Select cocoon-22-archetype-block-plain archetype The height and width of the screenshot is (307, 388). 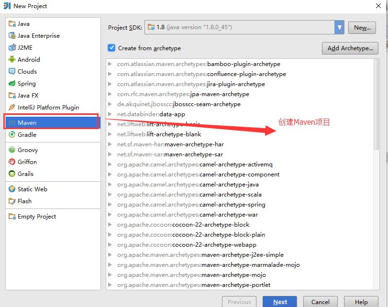coord(191,235)
